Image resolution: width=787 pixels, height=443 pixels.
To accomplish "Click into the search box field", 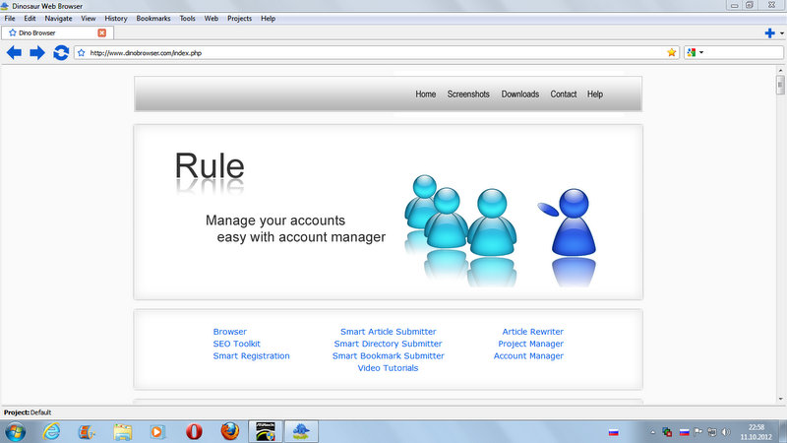I will click(x=743, y=52).
